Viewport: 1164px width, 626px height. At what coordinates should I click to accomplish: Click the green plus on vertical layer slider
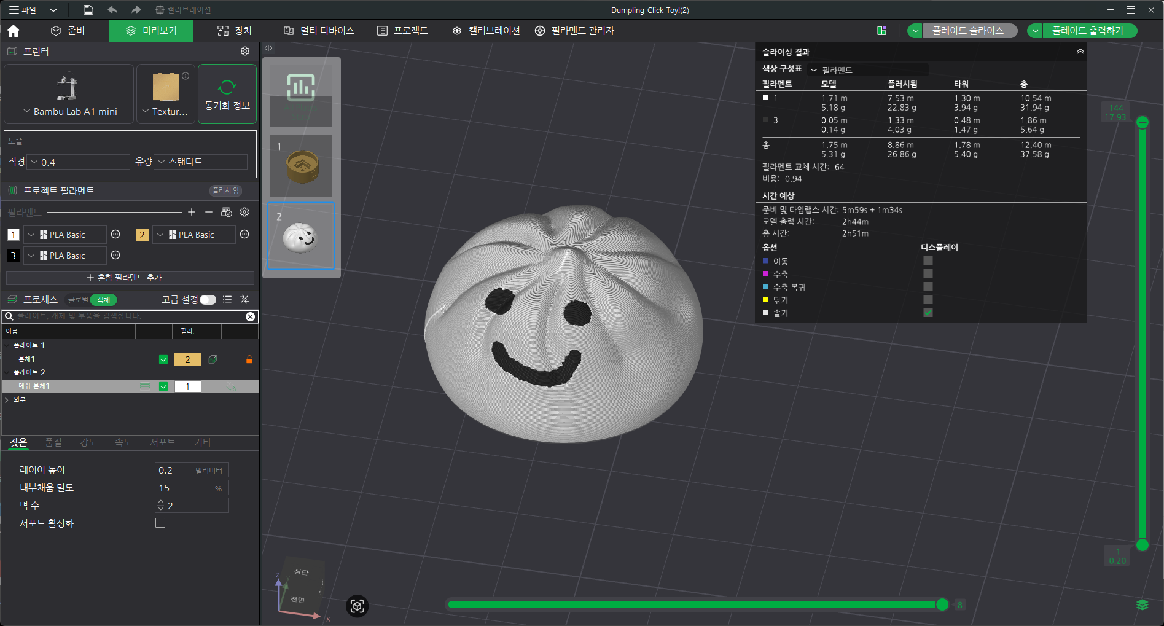pyautogui.click(x=1143, y=122)
